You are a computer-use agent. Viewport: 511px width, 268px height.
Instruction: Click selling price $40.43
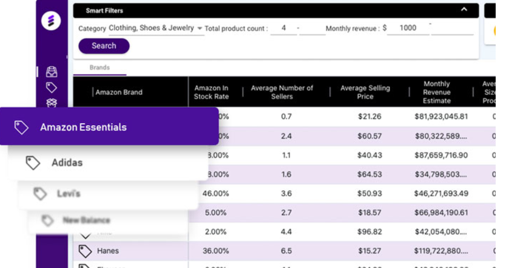pyautogui.click(x=370, y=156)
